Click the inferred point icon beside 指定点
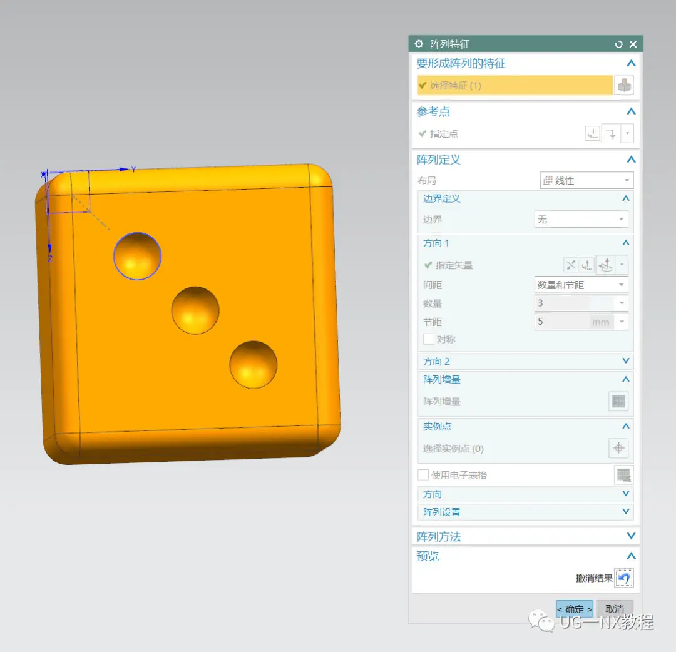Viewport: 676px width, 652px height. (611, 133)
